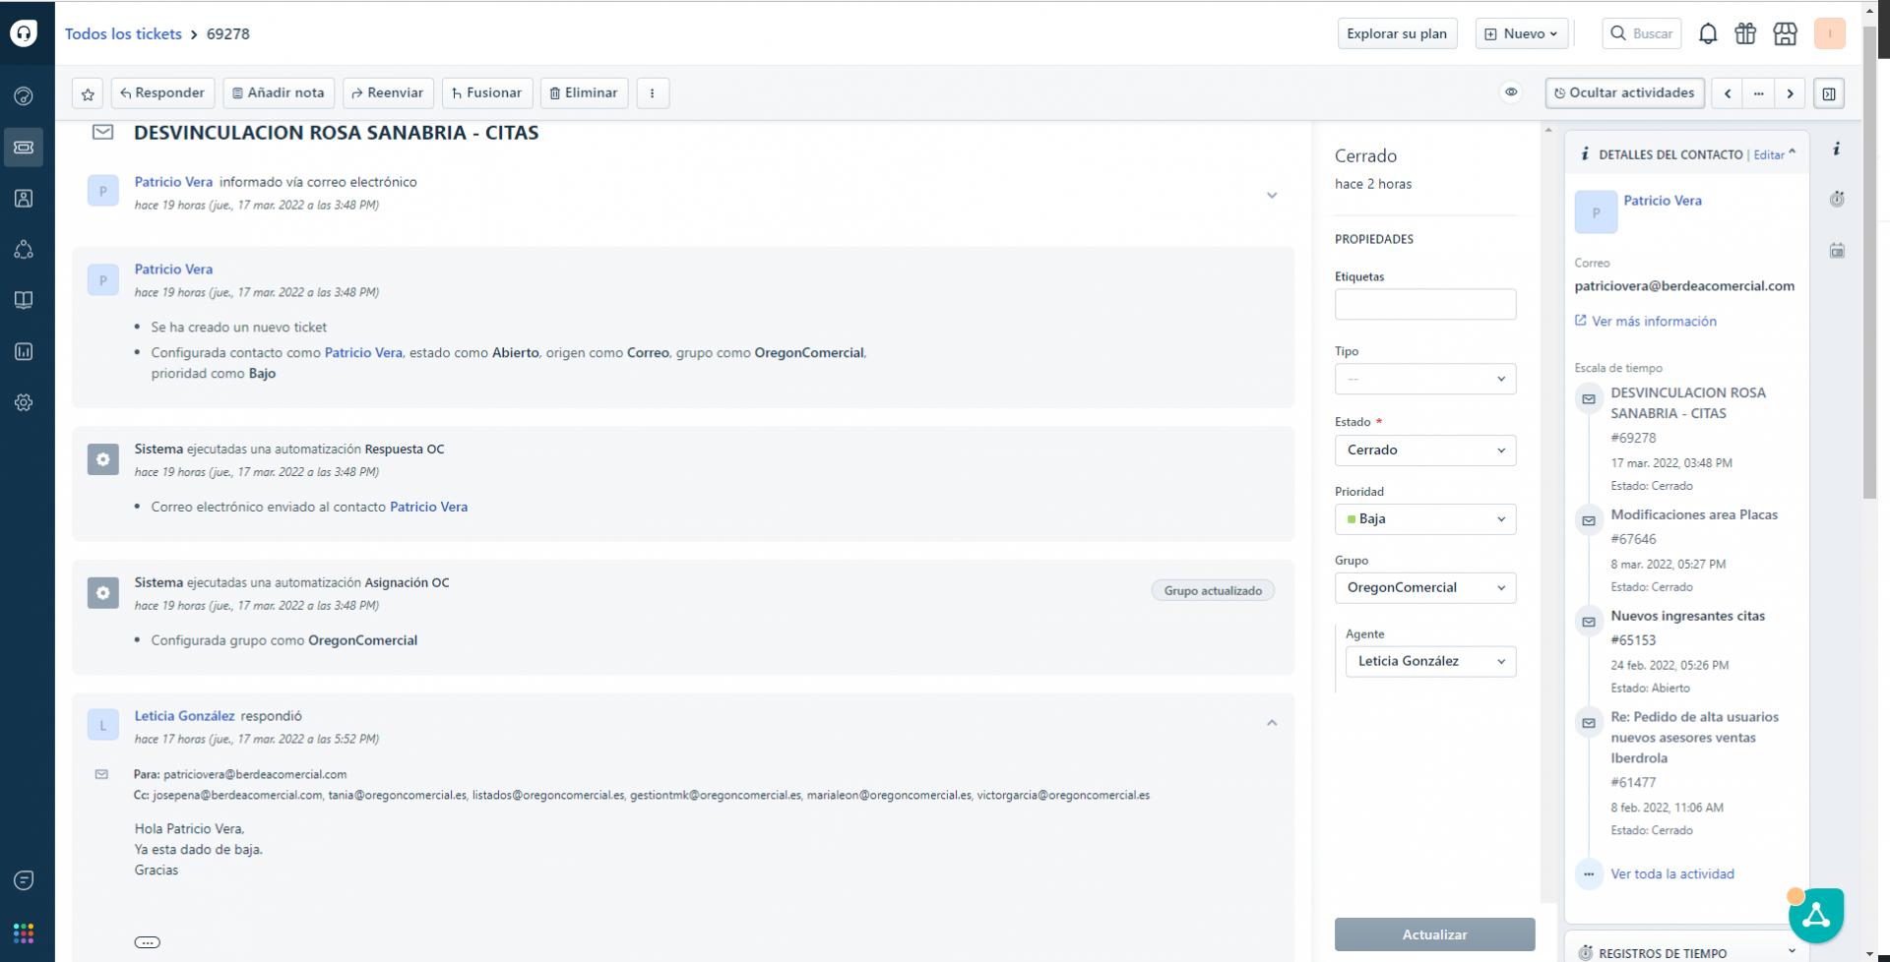
Task: Open the Grupo dropdown showing OregonComercial
Action: tap(1425, 587)
